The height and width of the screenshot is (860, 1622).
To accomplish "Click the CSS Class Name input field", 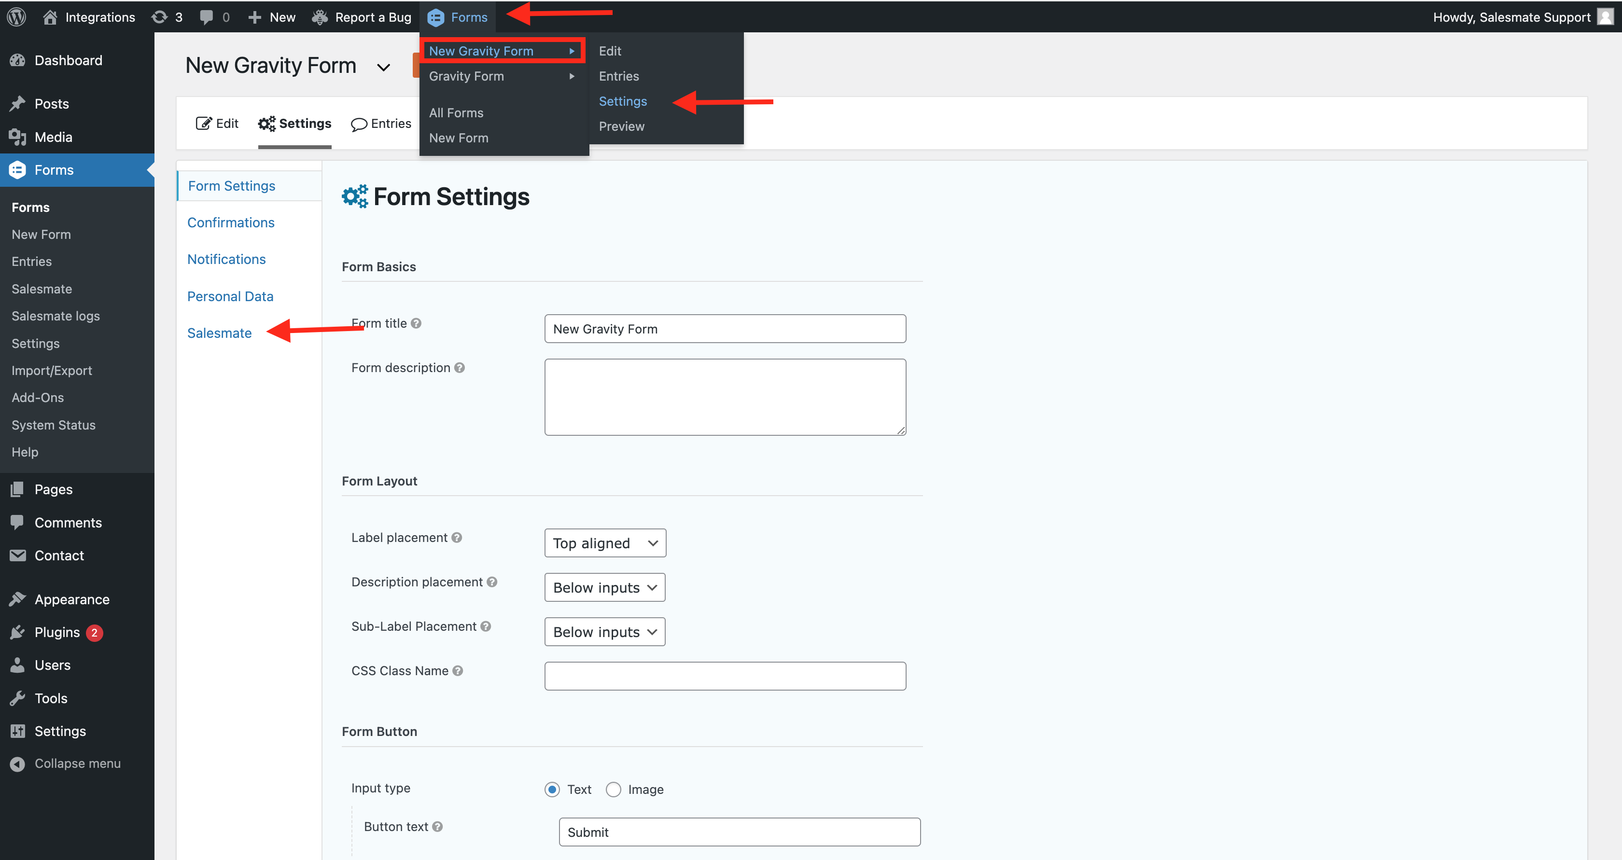I will [x=725, y=676].
